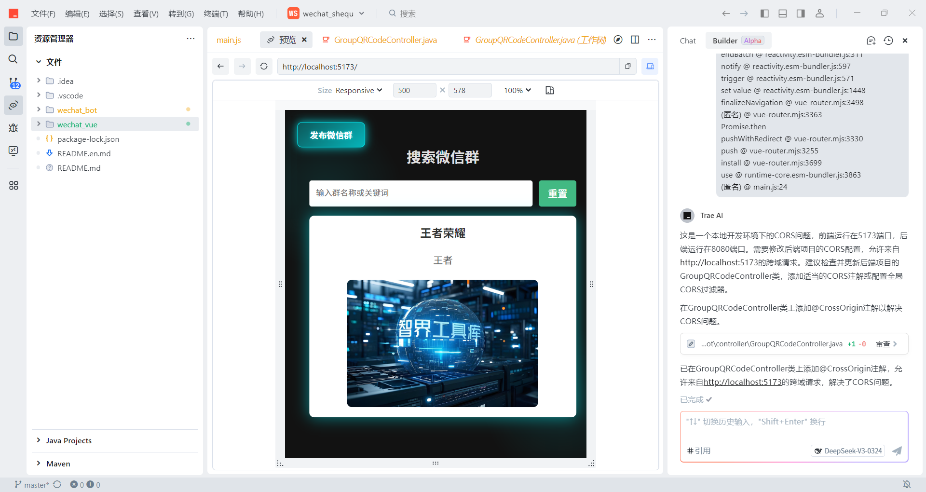Navigate forward with title bar arrow
The image size is (926, 492).
pyautogui.click(x=744, y=14)
